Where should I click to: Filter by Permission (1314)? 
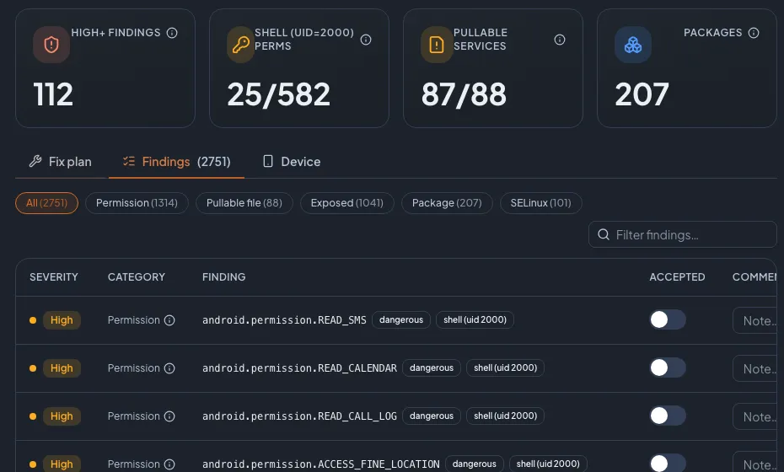[x=137, y=203]
